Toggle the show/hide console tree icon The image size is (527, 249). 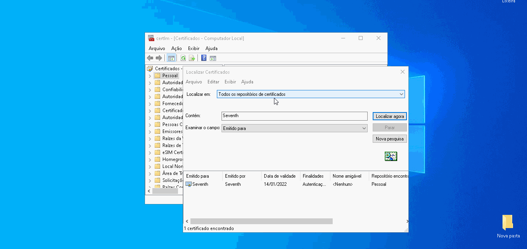click(171, 58)
